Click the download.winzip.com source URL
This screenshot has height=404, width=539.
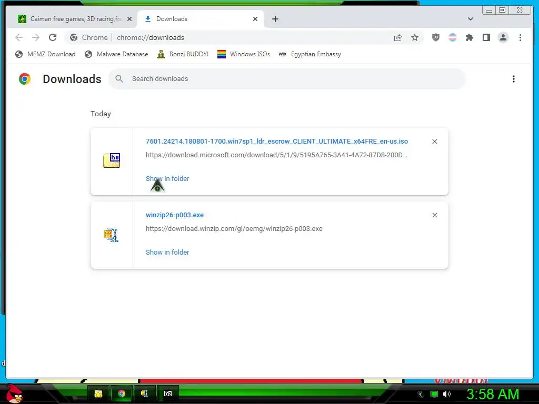pyautogui.click(x=234, y=229)
